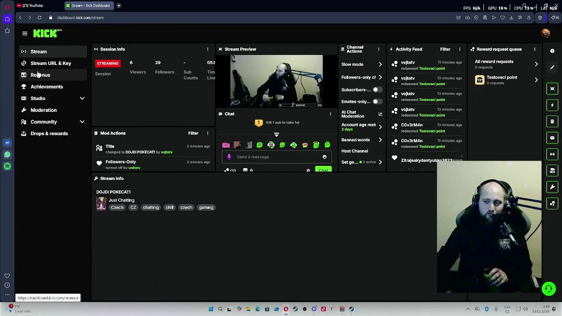
Task: Open the emoji picker in chat input
Action: [x=324, y=157]
